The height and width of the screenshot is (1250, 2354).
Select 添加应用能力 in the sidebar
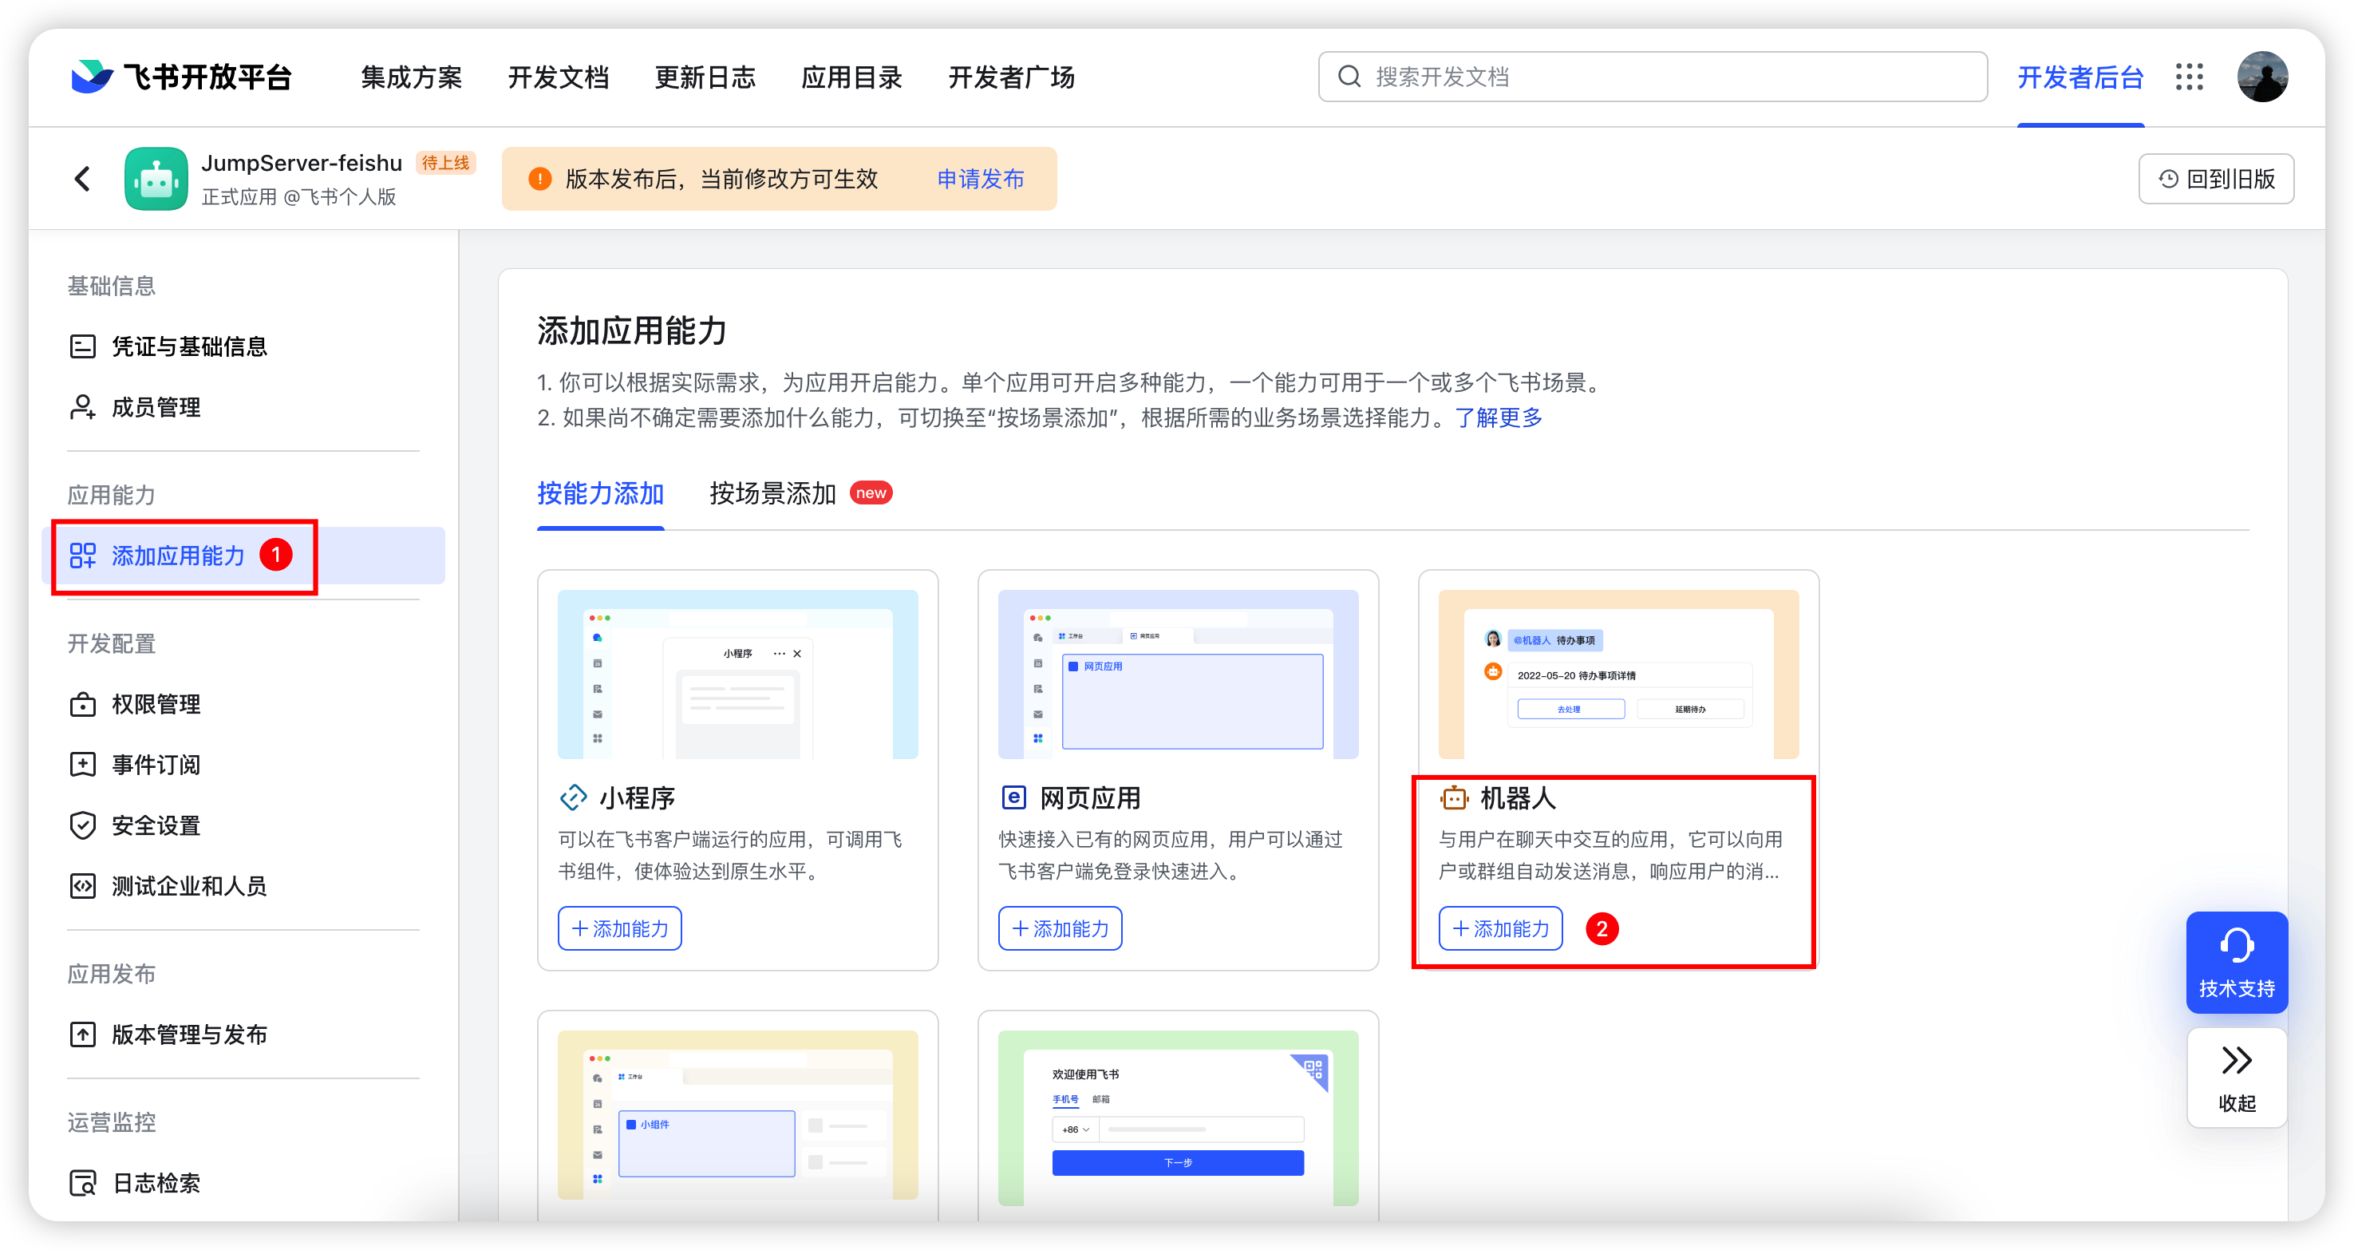(243, 555)
